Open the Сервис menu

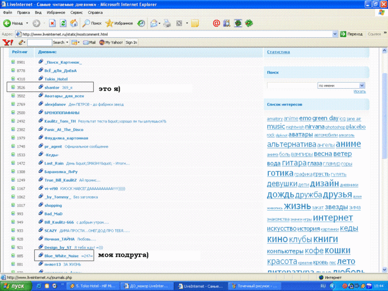76,12
